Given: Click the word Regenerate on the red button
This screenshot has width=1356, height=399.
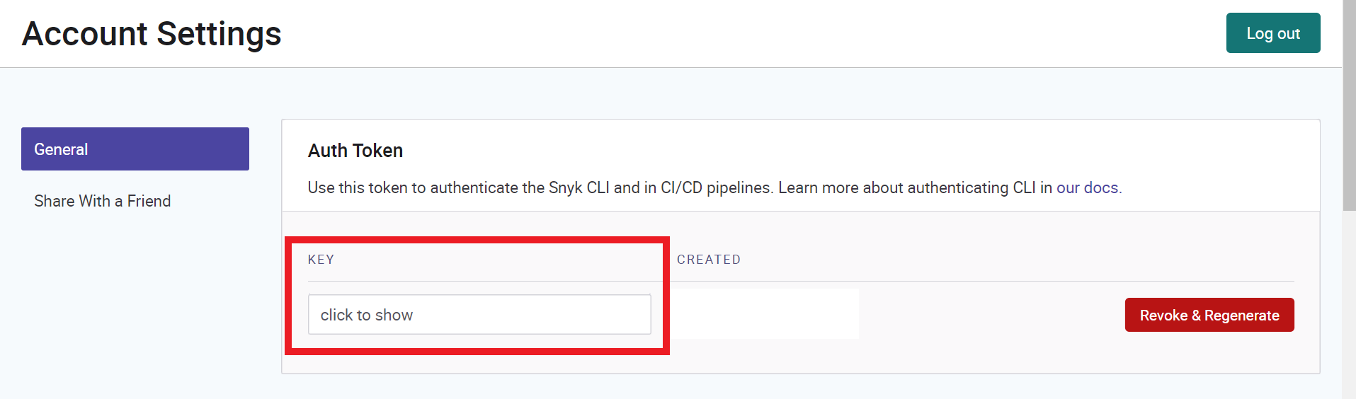Looking at the screenshot, I should point(1242,316).
